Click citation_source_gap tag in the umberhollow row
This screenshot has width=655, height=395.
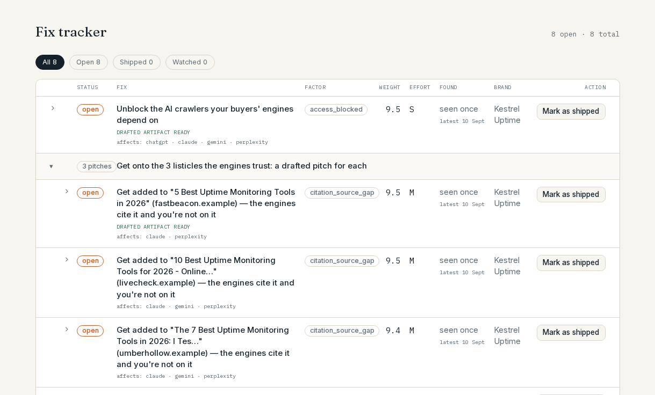342,331
